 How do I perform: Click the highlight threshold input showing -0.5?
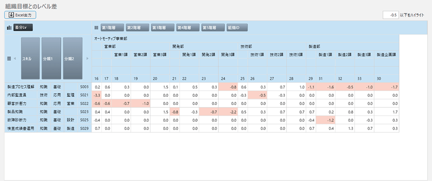pyautogui.click(x=391, y=15)
